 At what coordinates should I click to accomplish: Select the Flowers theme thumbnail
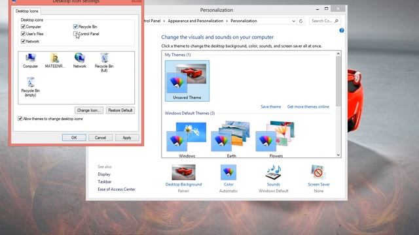(276, 139)
